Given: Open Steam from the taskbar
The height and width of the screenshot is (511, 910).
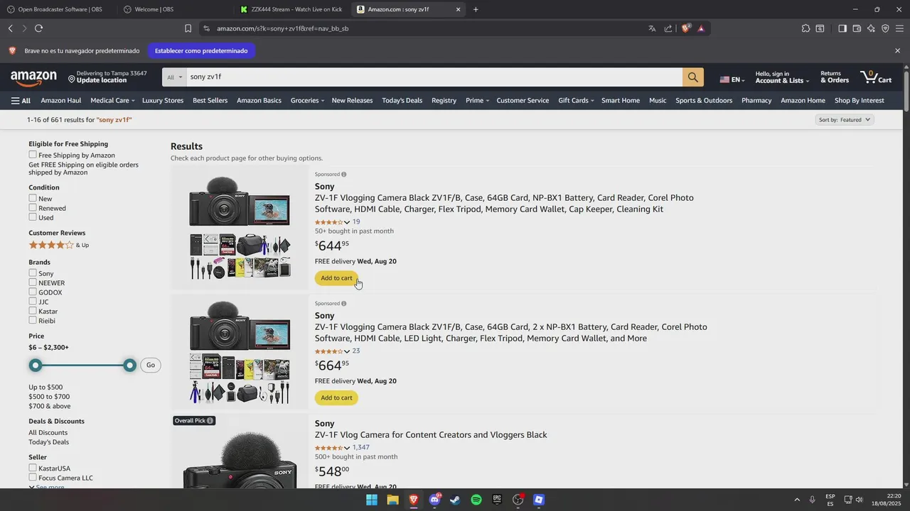Looking at the screenshot, I should 455,500.
